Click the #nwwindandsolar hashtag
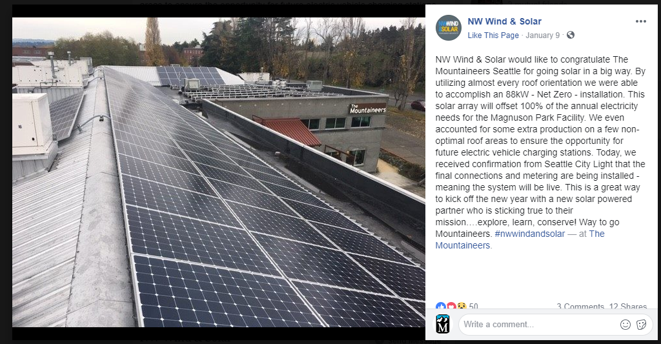The height and width of the screenshot is (344, 661). click(529, 234)
